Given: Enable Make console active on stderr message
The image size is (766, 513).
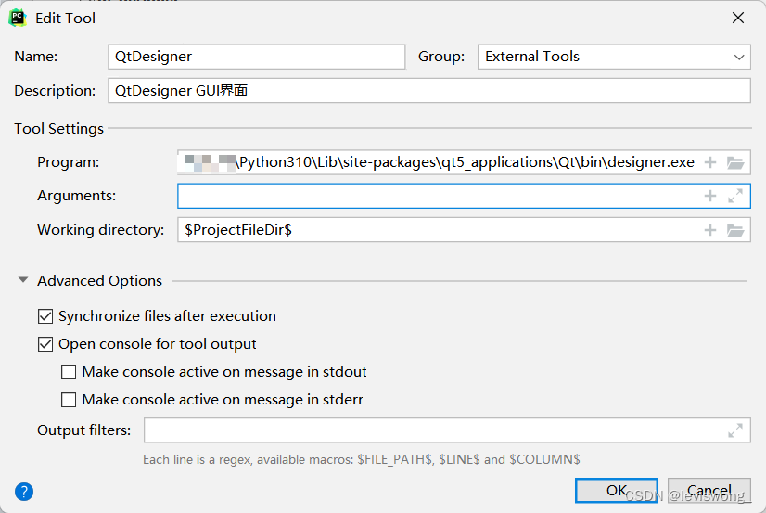Looking at the screenshot, I should click(x=69, y=400).
